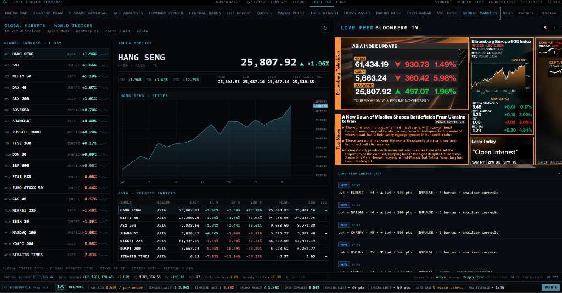Viewport: 562px width, 293px height.
Task: Open Screen Time menu item
Action: point(470,2)
